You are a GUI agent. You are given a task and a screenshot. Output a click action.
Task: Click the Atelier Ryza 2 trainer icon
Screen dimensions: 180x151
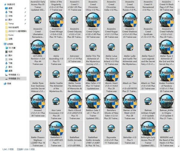tap(148, 47)
